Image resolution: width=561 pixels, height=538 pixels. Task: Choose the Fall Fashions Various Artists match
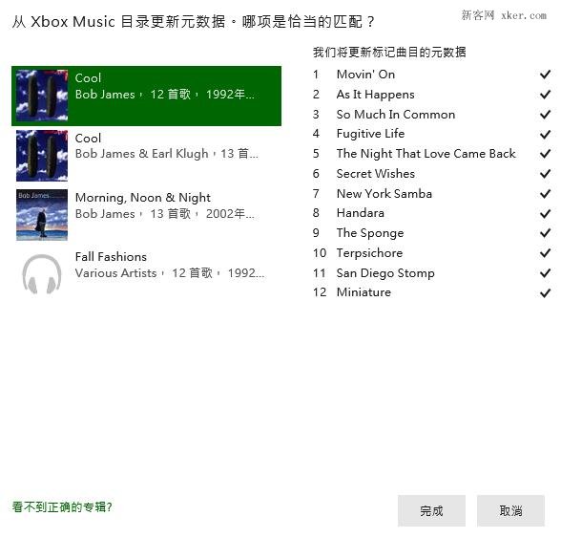click(146, 274)
